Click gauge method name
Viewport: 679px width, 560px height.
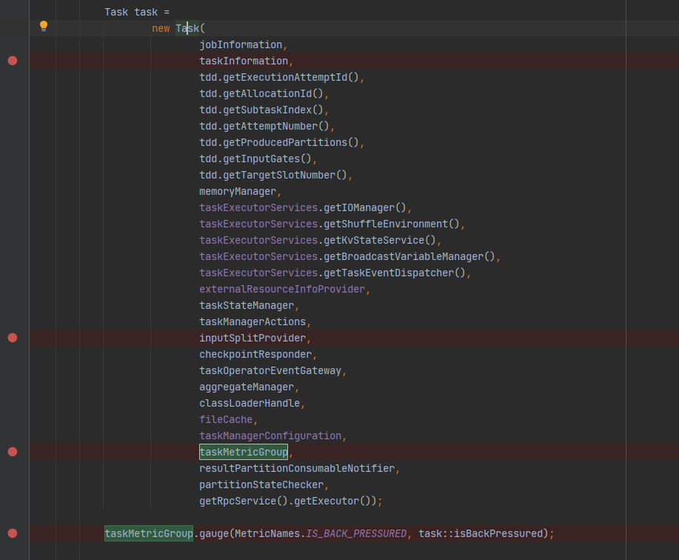pos(214,533)
